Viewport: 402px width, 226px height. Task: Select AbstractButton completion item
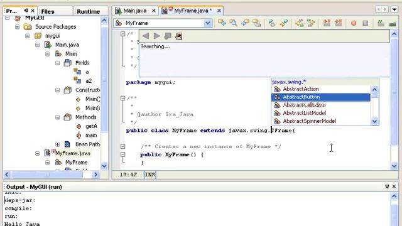click(x=321, y=97)
